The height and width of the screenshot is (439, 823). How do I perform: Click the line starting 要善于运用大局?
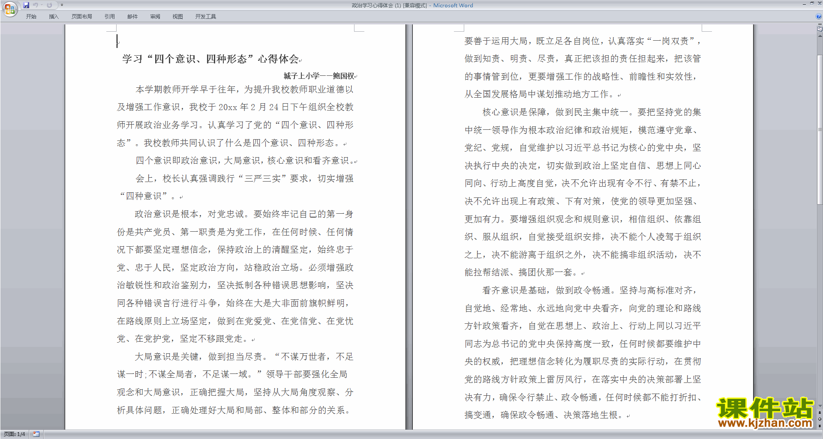[x=583, y=41]
